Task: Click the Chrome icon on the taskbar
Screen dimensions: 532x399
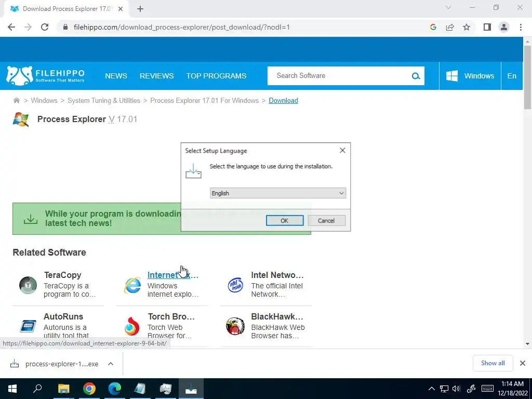Action: point(89,389)
